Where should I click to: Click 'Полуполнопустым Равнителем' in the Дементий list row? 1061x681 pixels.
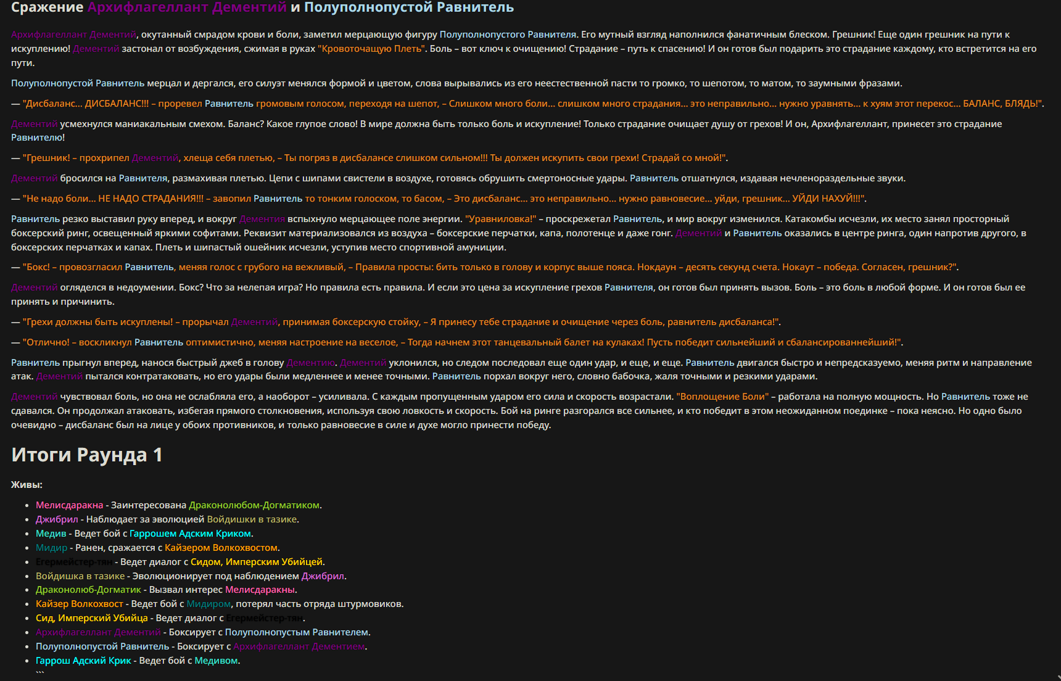(x=297, y=632)
